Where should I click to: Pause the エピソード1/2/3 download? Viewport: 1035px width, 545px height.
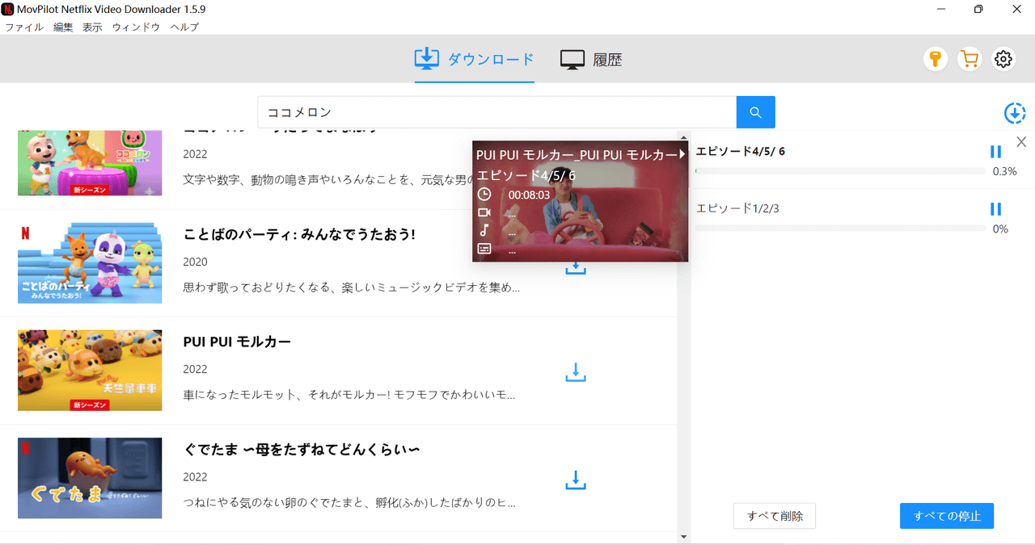(x=995, y=209)
